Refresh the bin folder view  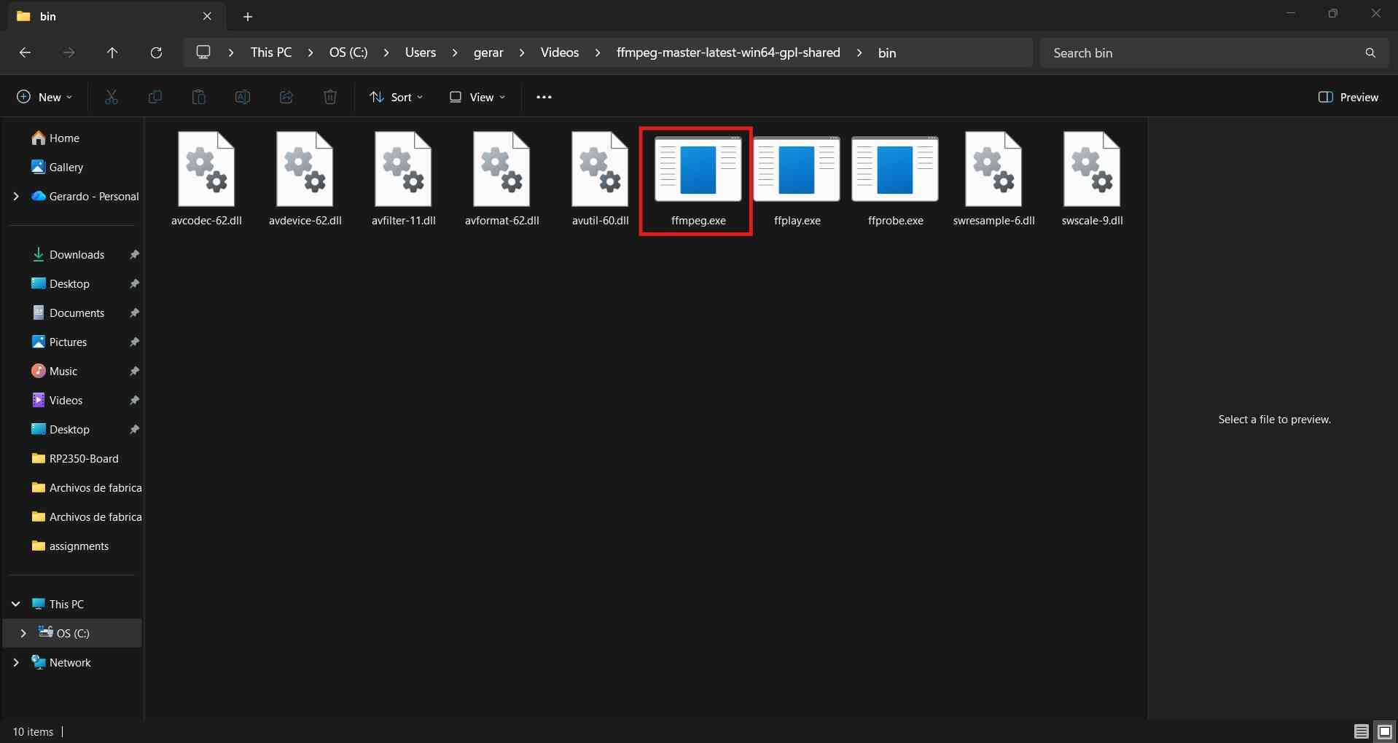click(156, 52)
